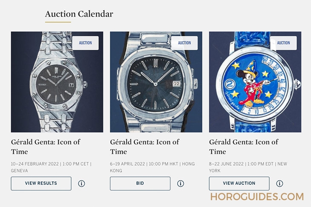The height and width of the screenshot is (207, 311).
Task: Select the AUCTION badge on the octagonal watch image
Action: tap(86, 43)
